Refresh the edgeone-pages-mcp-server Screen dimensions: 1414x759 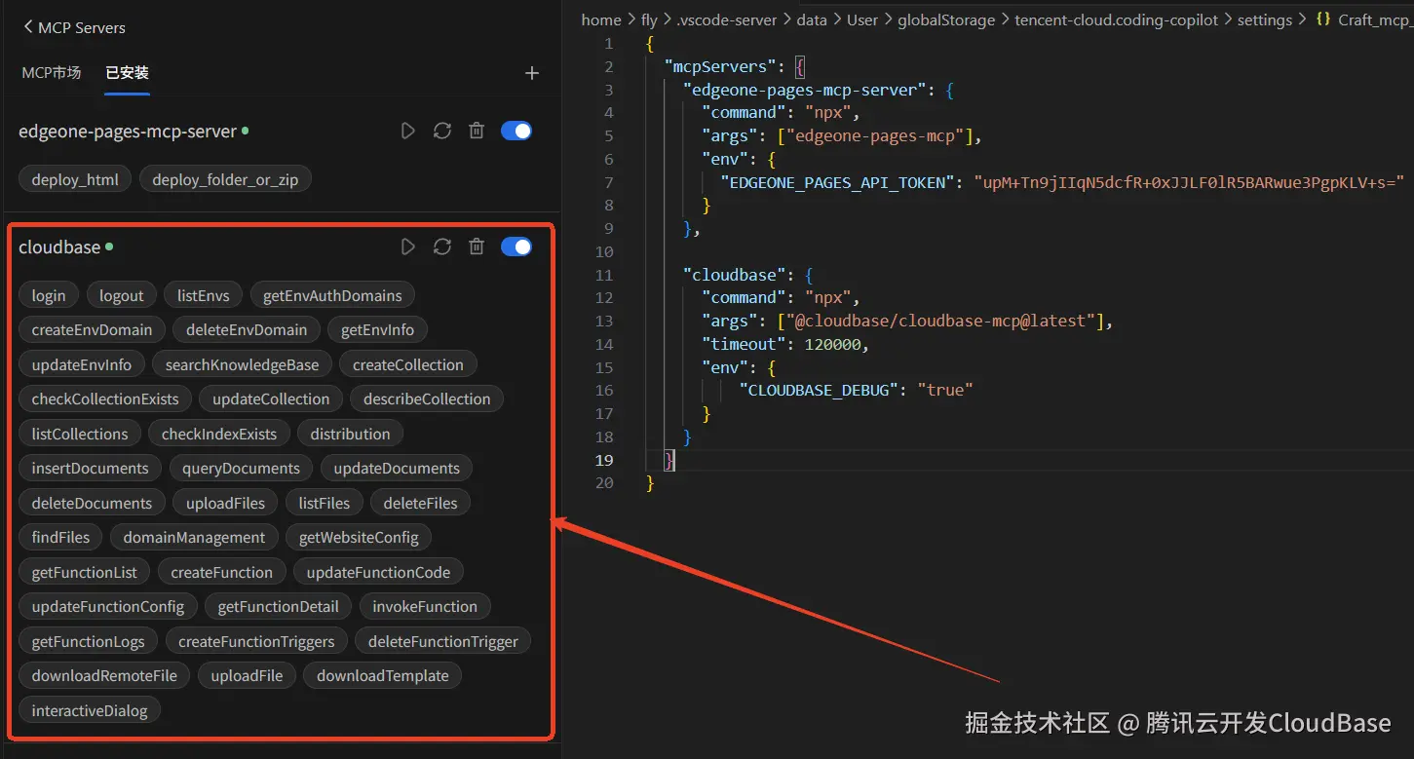click(441, 131)
